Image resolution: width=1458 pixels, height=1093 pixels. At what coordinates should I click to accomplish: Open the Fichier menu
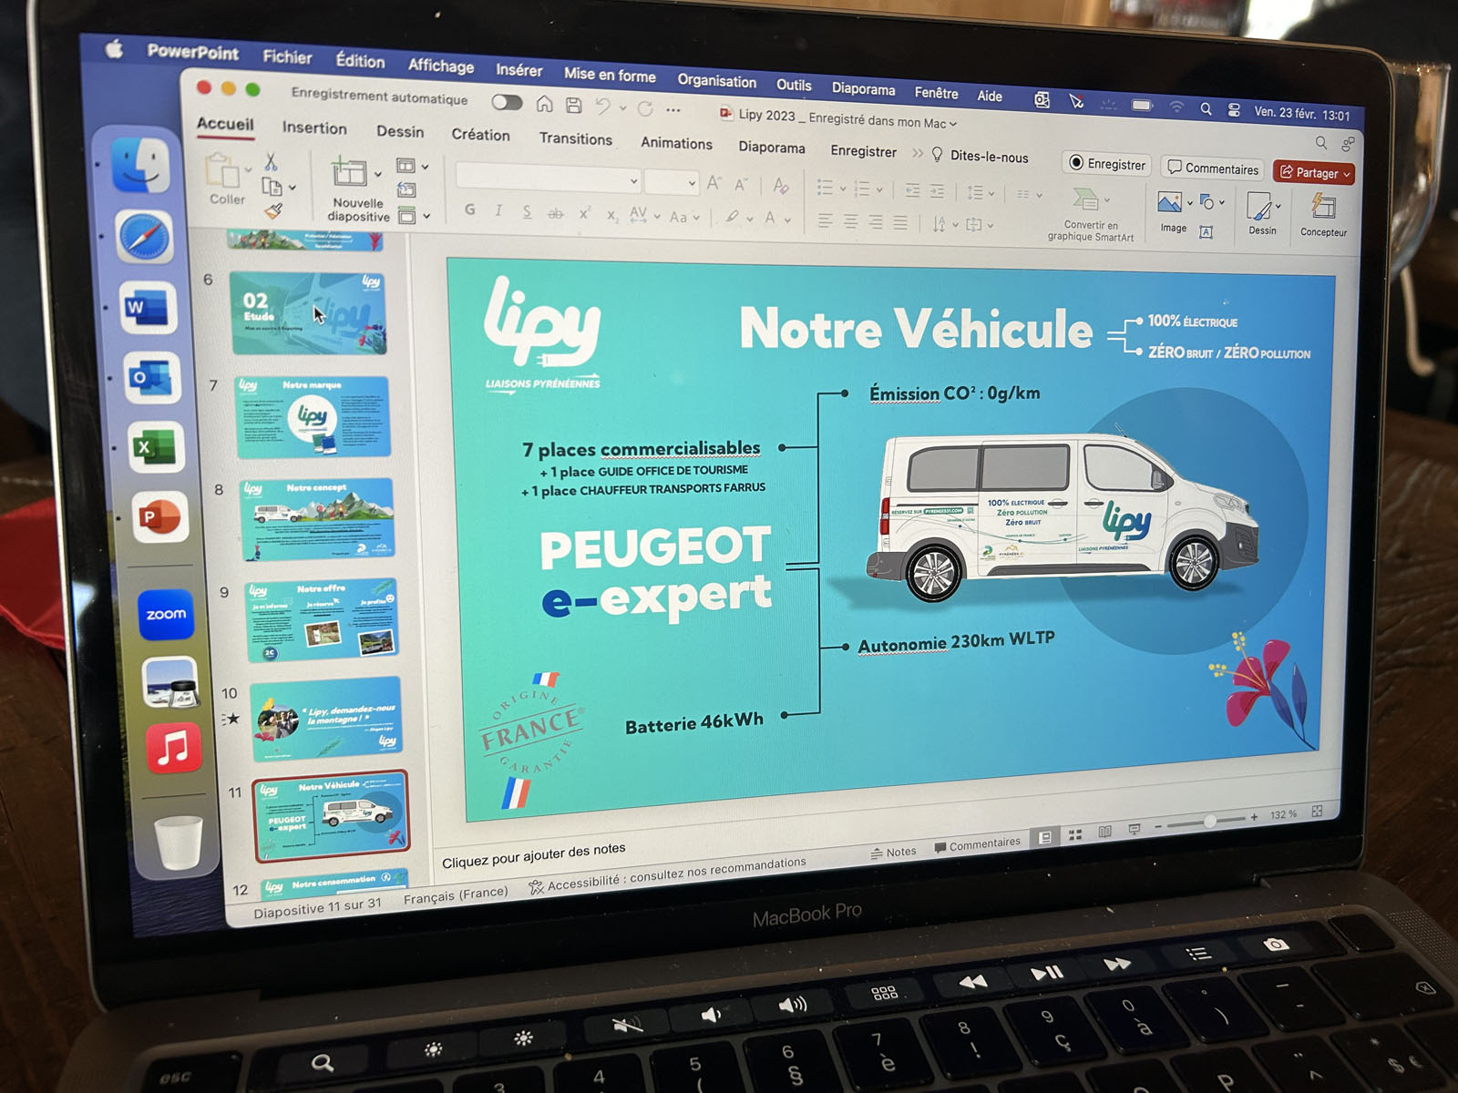click(287, 56)
